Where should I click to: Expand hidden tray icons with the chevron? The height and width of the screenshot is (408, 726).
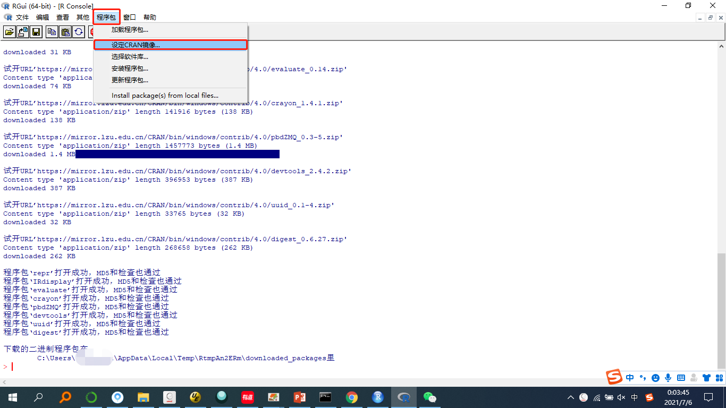point(570,397)
